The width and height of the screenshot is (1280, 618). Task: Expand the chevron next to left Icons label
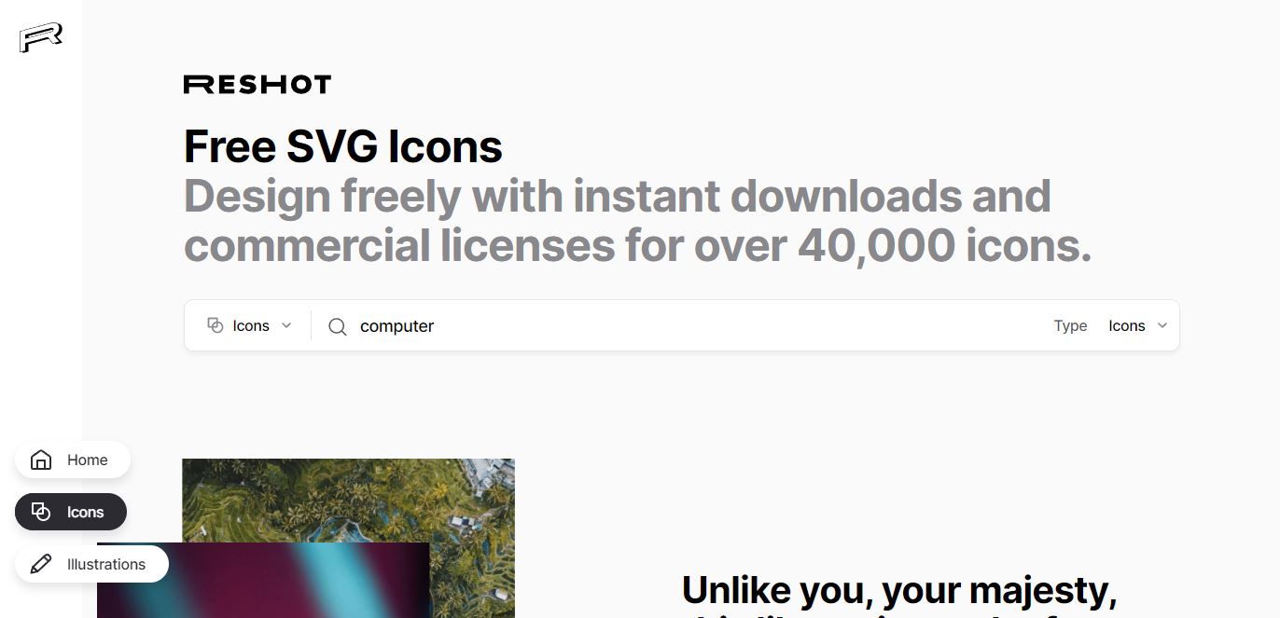pos(286,325)
